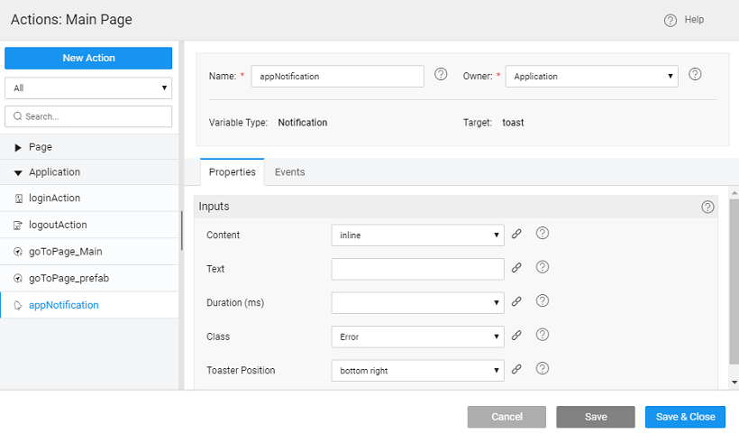Click help icon beside Owner dropdown
739x443 pixels.
pyautogui.click(x=695, y=75)
